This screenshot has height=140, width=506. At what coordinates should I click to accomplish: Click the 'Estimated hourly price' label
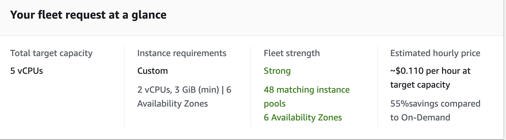(435, 53)
